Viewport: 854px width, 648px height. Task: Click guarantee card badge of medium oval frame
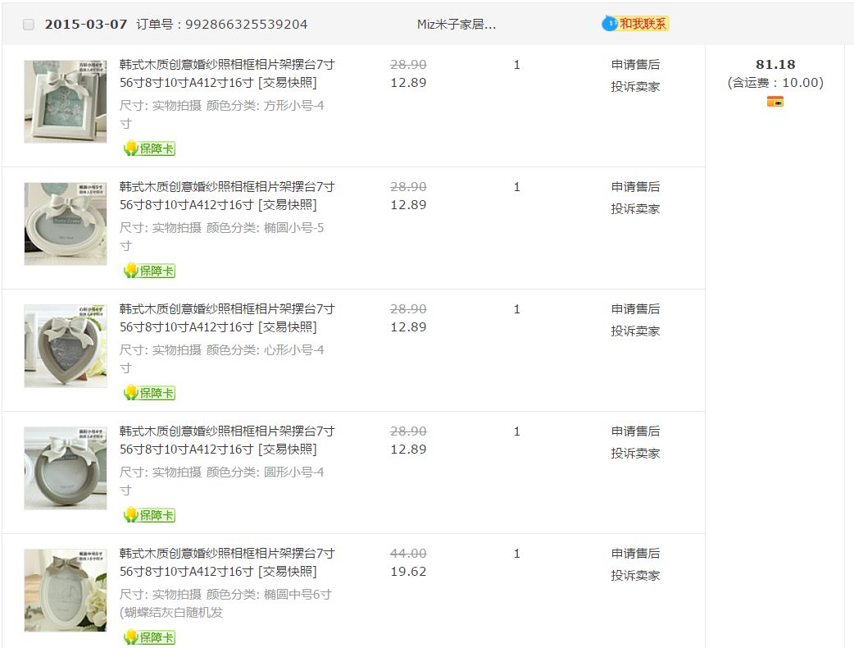149,637
